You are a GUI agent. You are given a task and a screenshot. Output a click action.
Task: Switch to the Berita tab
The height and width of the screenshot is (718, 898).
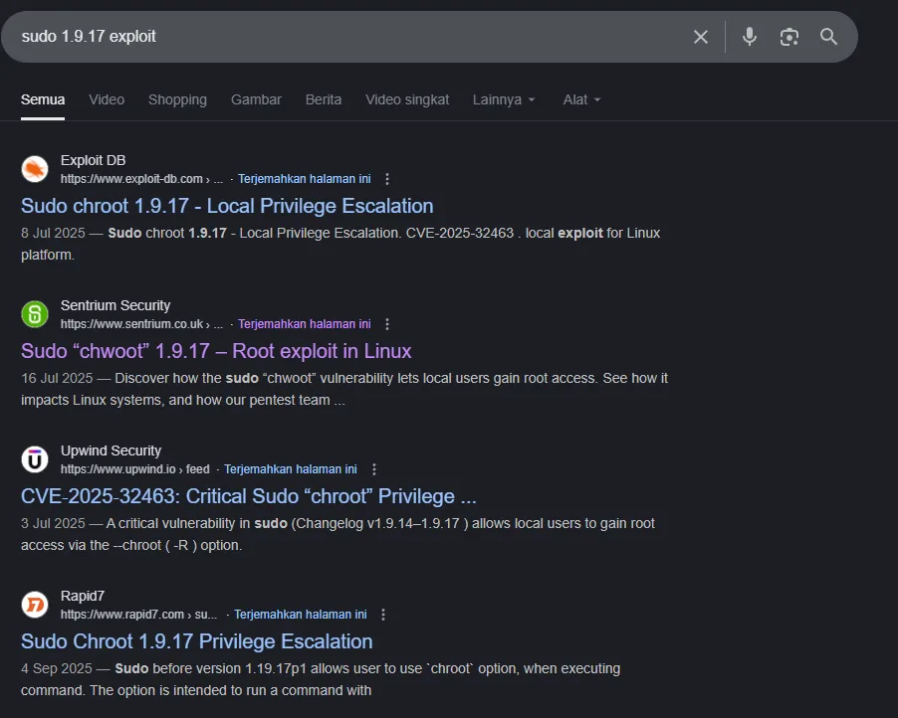coord(324,99)
